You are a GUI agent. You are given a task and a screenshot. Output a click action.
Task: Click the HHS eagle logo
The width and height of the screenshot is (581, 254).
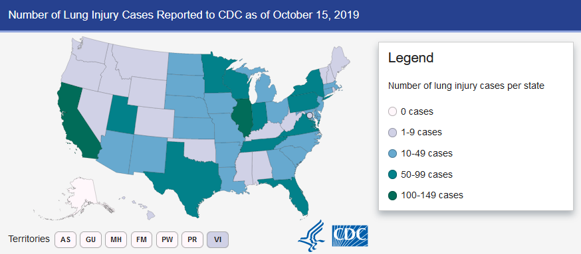[x=311, y=236]
